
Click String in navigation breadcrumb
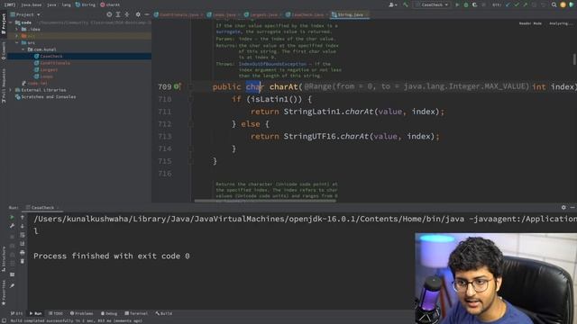pos(85,4)
